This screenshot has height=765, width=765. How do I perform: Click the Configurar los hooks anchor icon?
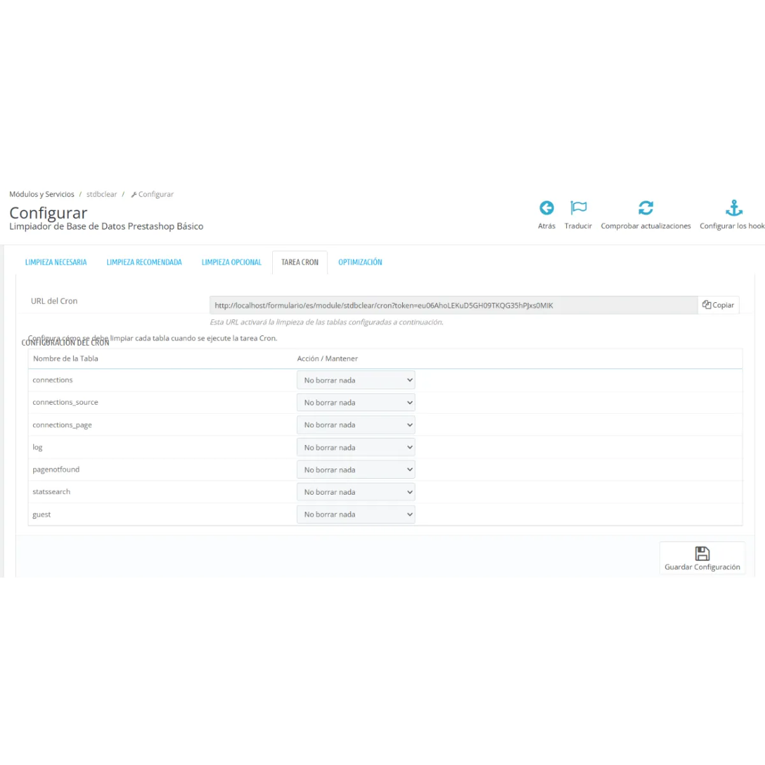pyautogui.click(x=734, y=208)
